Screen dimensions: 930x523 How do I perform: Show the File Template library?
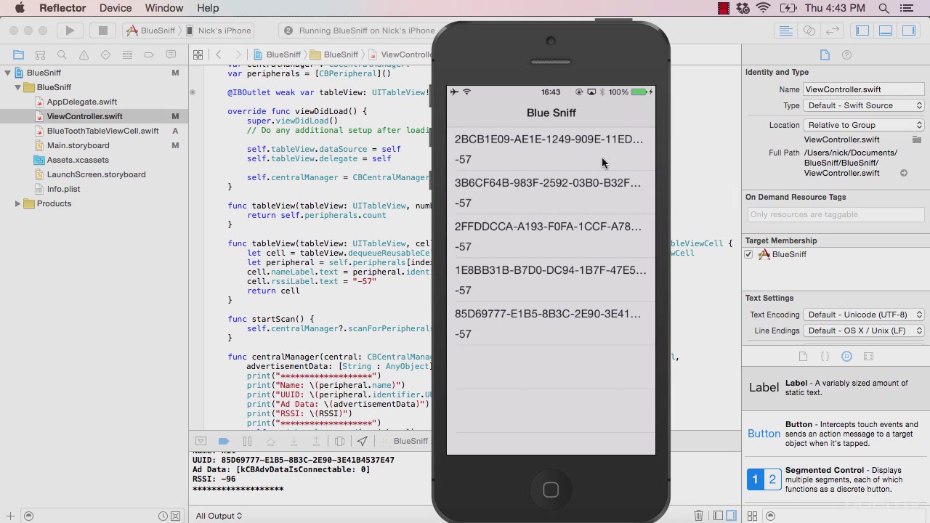[x=803, y=357]
